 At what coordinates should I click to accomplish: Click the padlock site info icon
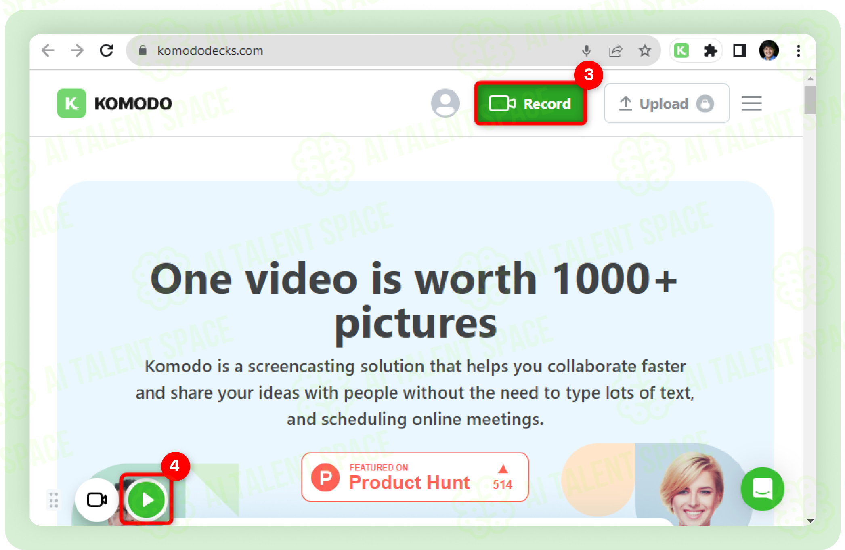142,50
